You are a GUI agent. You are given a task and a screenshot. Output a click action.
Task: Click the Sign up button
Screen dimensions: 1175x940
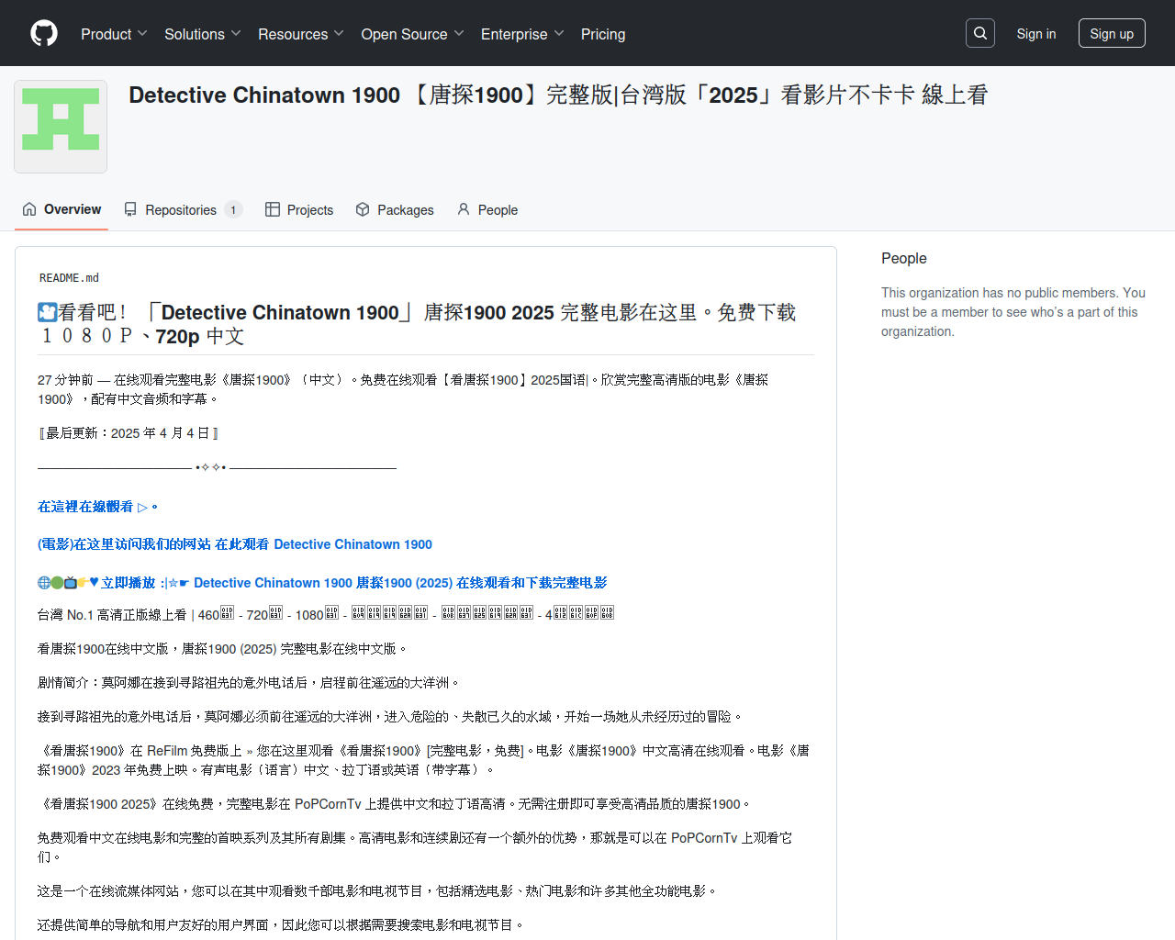[x=1112, y=34]
